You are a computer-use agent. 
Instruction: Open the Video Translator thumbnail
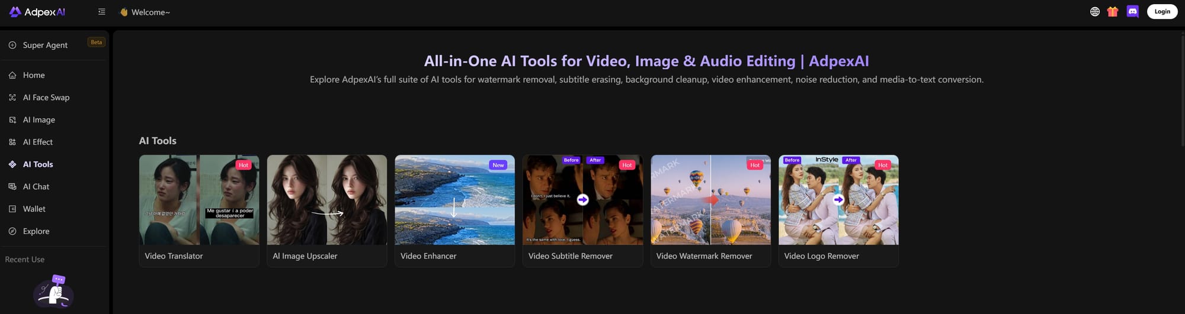[199, 200]
